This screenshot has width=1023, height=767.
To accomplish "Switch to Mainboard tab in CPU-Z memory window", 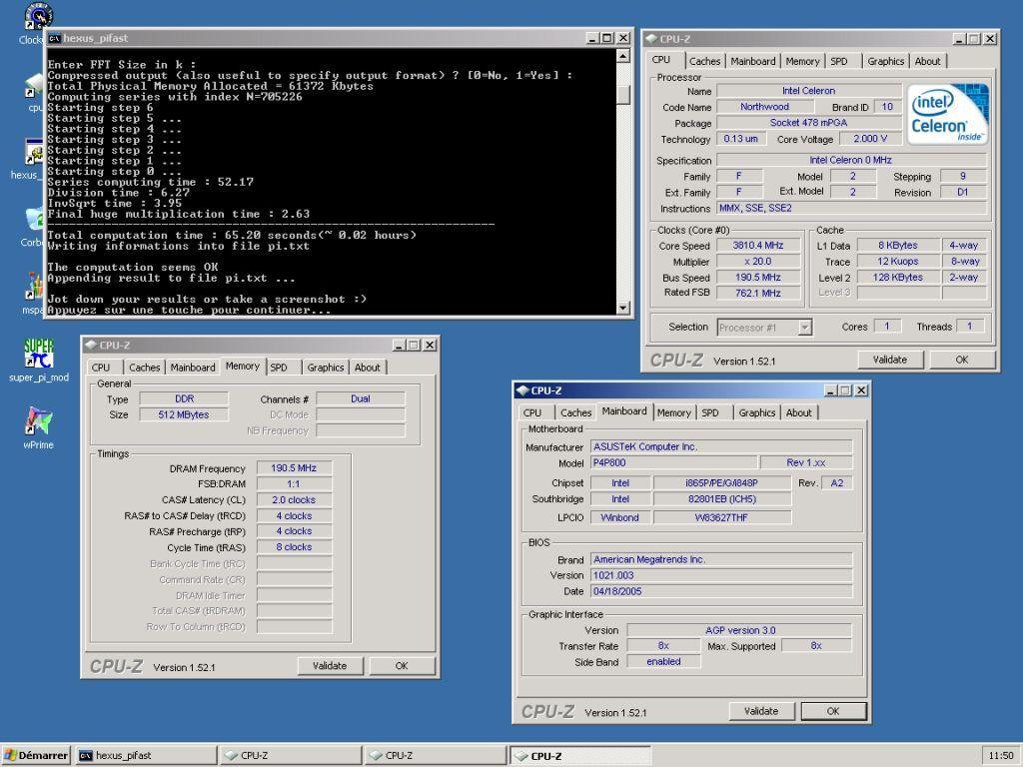I will click(193, 368).
